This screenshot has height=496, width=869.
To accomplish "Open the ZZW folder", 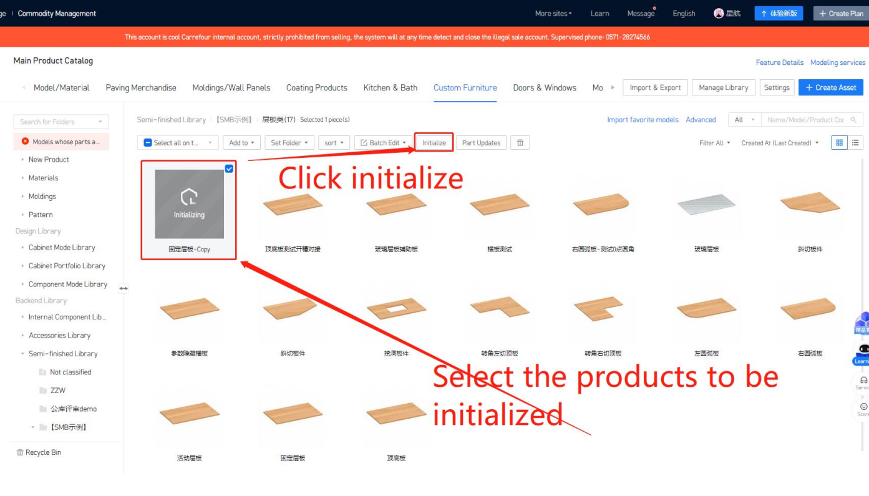I will (x=52, y=391).
